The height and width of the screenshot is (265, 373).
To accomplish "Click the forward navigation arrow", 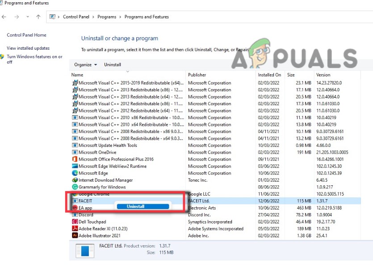I will [17, 17].
